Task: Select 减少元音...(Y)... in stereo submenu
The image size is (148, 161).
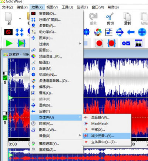Action: (107, 136)
